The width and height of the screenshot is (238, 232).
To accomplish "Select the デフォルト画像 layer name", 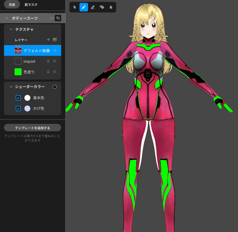I will (x=37, y=50).
